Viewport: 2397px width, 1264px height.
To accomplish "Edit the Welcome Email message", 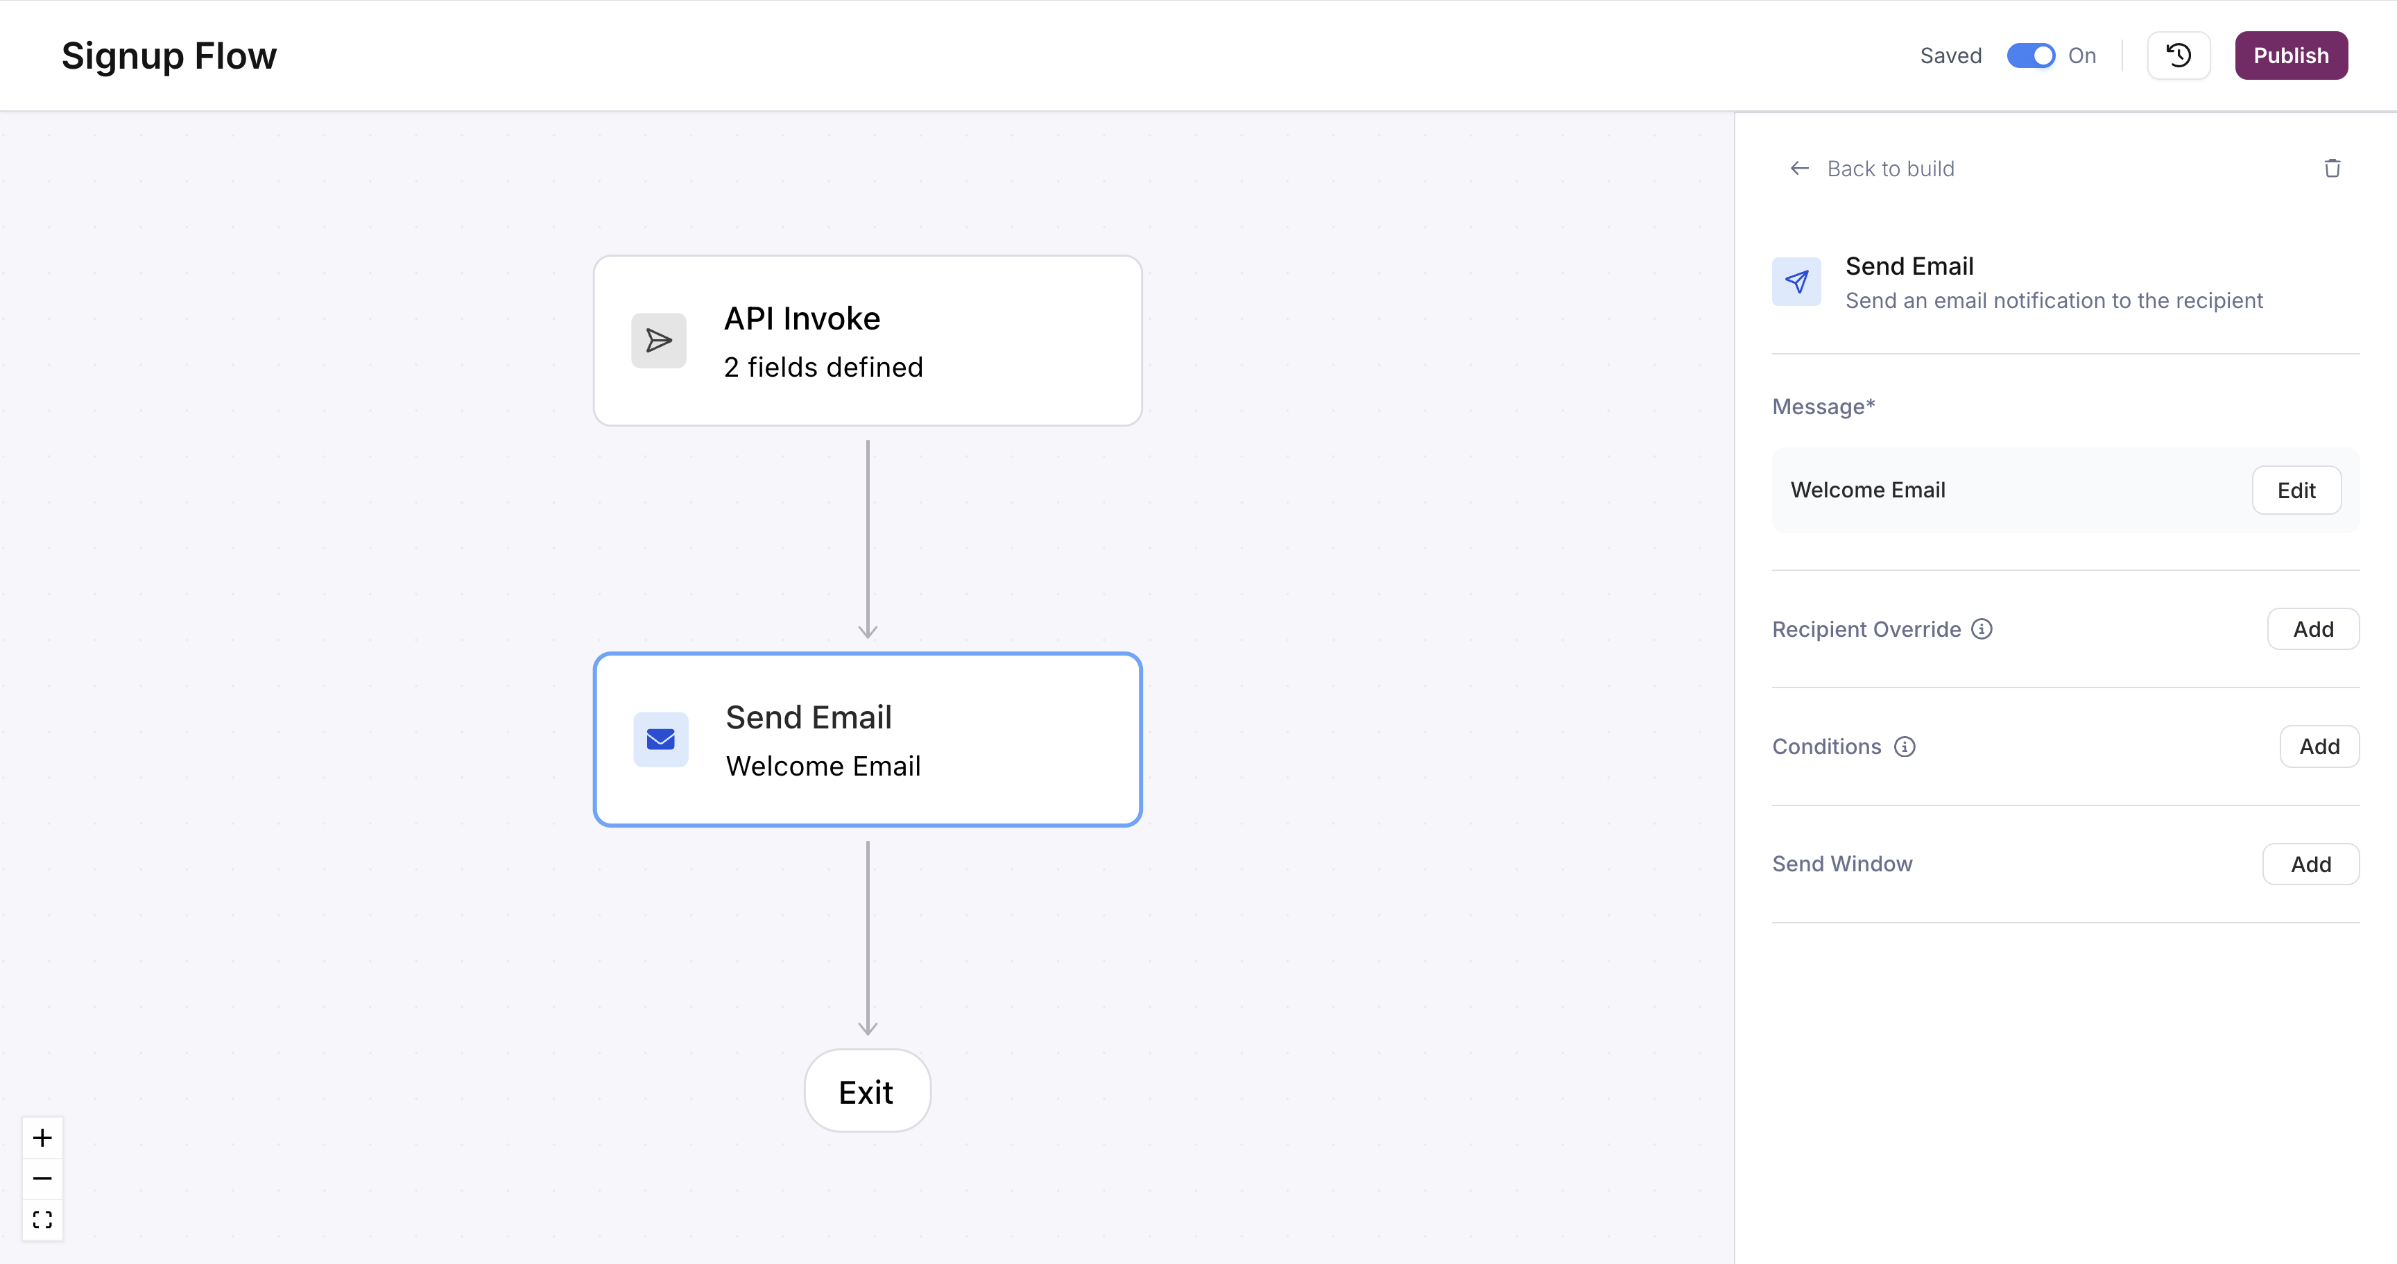I will pyautogui.click(x=2296, y=490).
